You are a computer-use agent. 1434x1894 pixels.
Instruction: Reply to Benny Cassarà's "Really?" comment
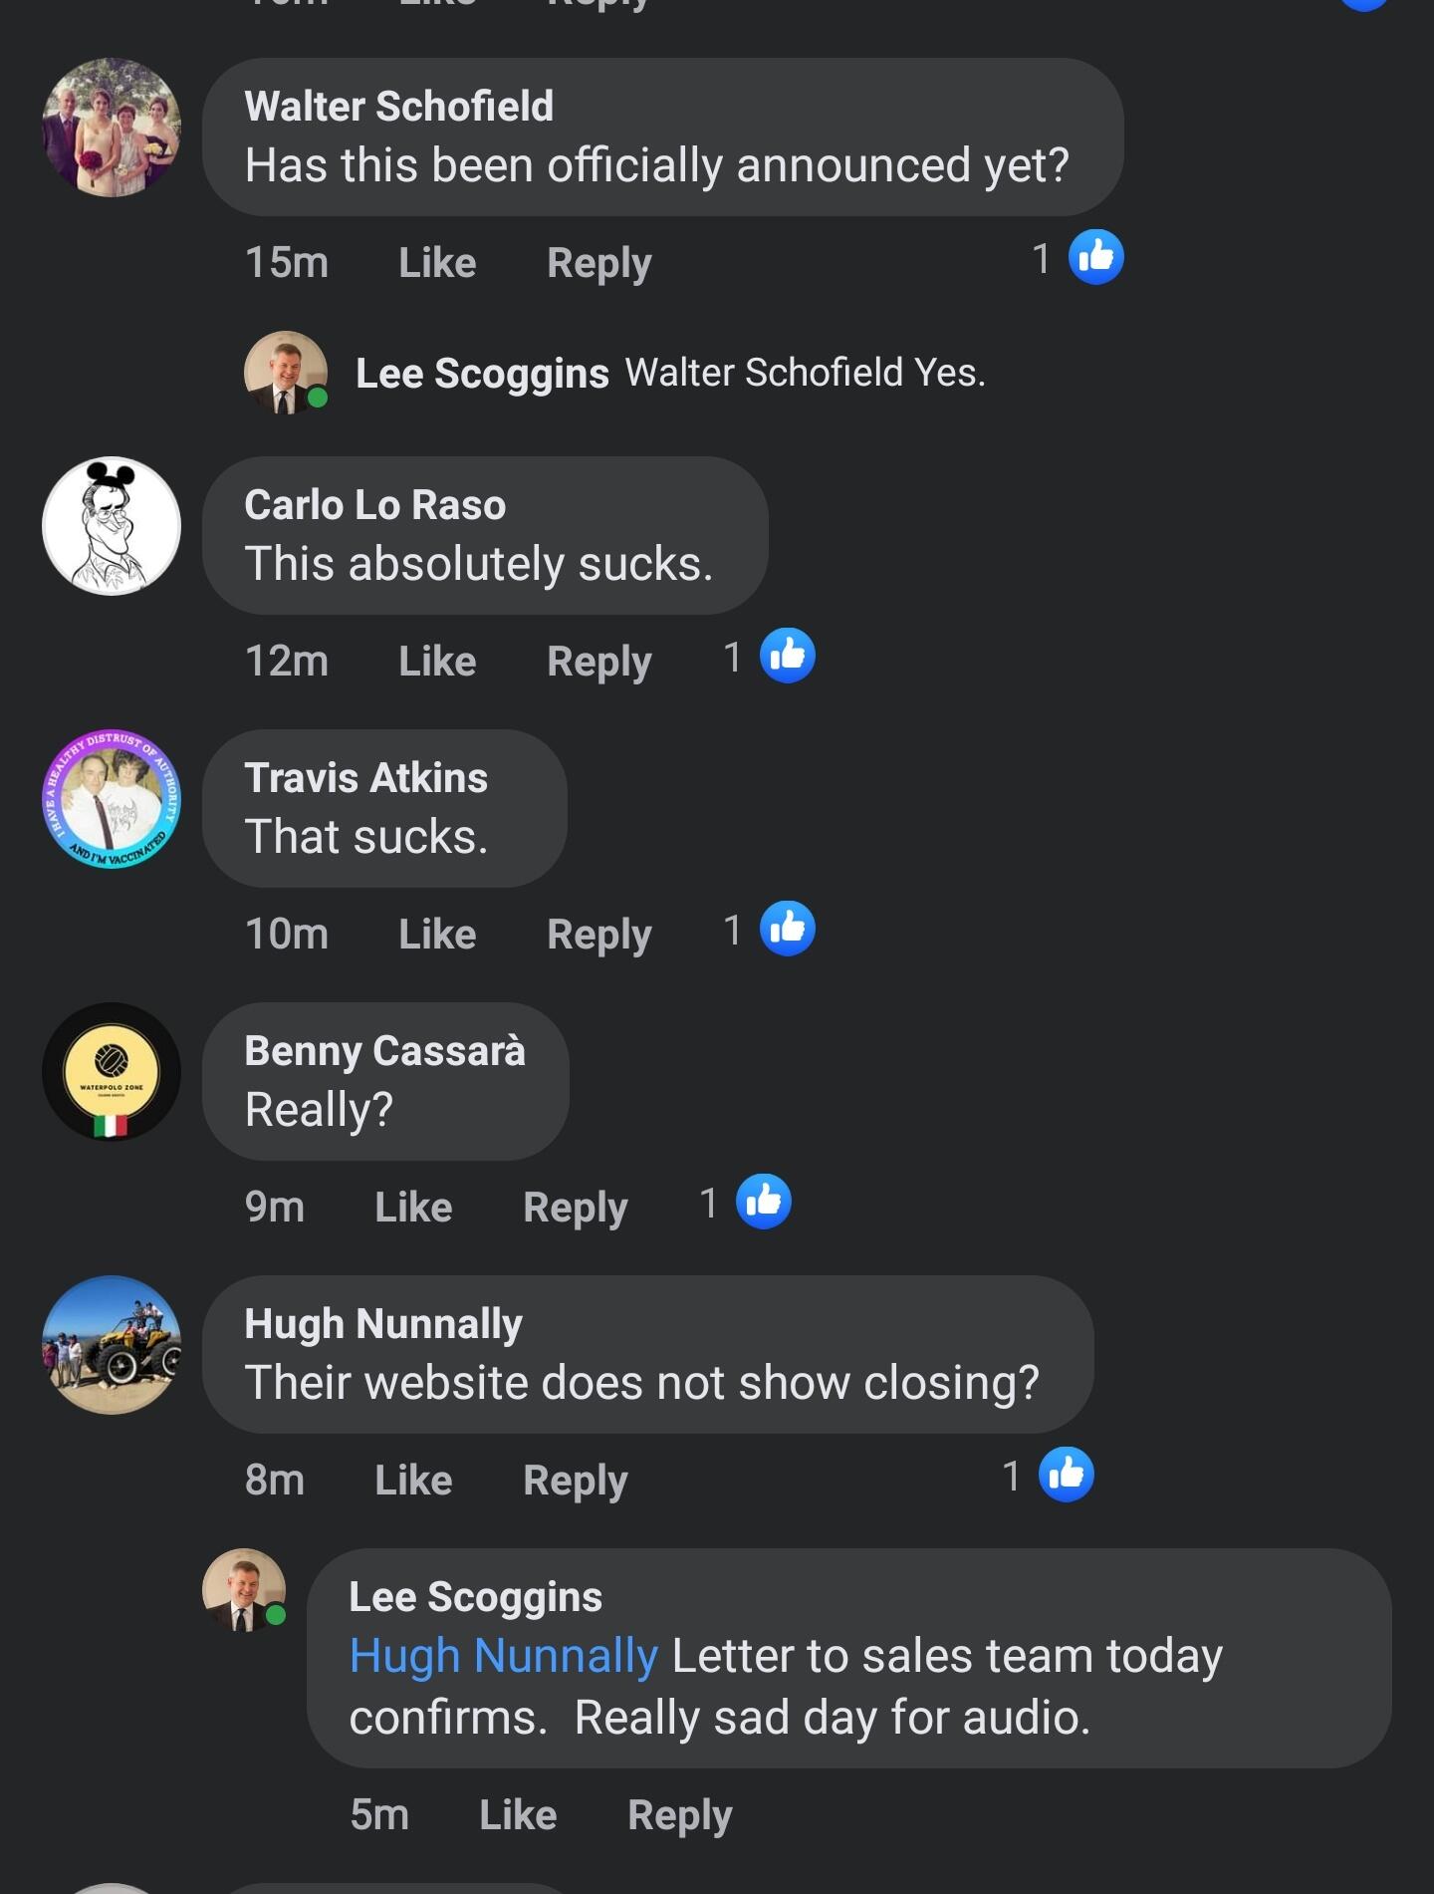(x=575, y=1208)
